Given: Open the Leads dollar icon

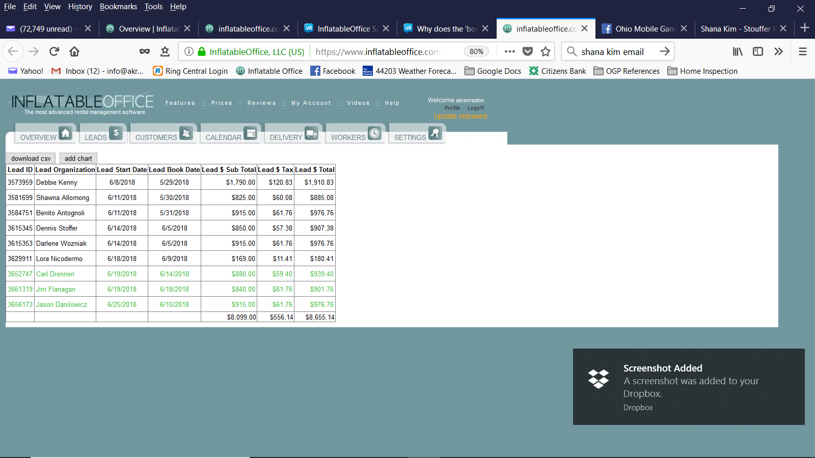Looking at the screenshot, I should [116, 133].
